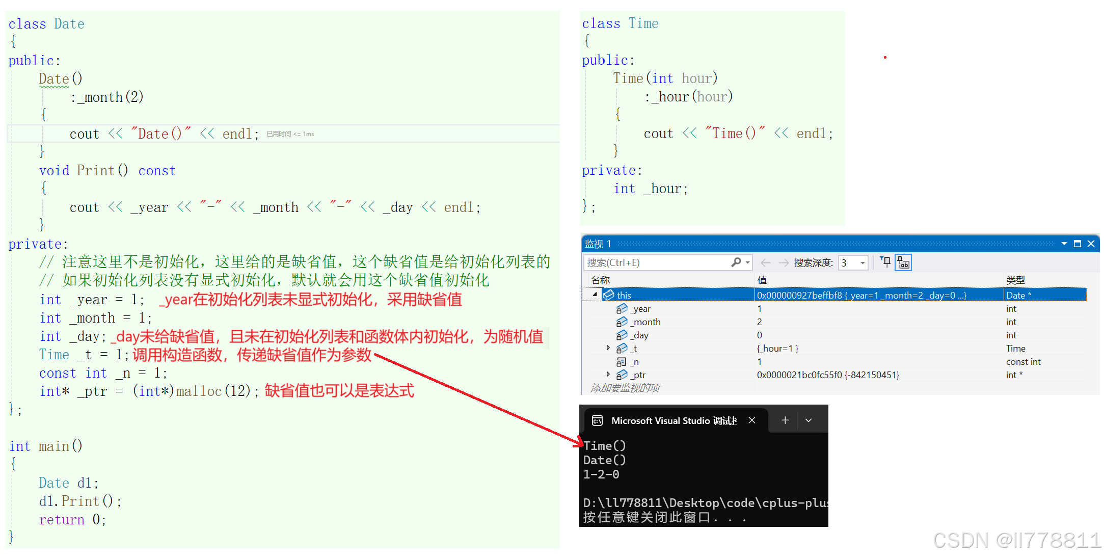Open the Watch 1 window options arrow

pos(1064,244)
